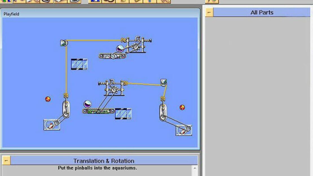Click the red ball on the right side
This screenshot has height=176, width=313.
(x=182, y=107)
